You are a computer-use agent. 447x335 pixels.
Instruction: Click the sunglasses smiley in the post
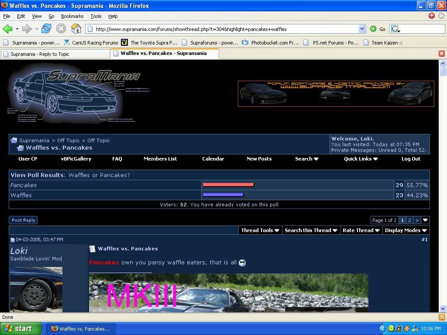pos(242,263)
